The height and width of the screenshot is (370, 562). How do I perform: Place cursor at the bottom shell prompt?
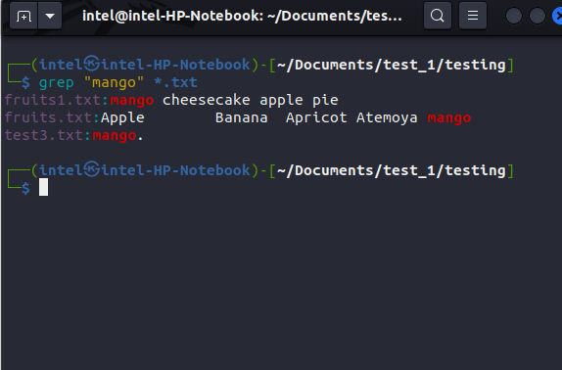(43, 187)
